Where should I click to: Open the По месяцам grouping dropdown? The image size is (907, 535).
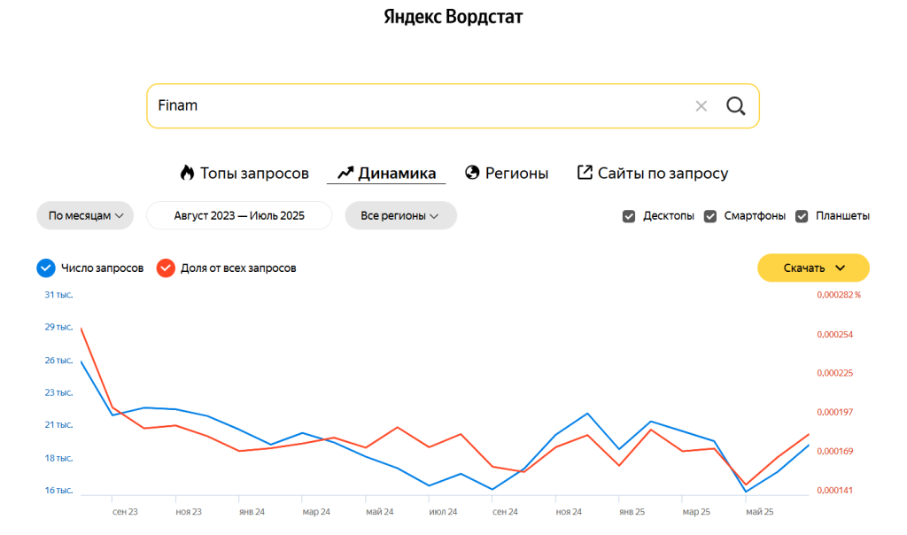[85, 216]
